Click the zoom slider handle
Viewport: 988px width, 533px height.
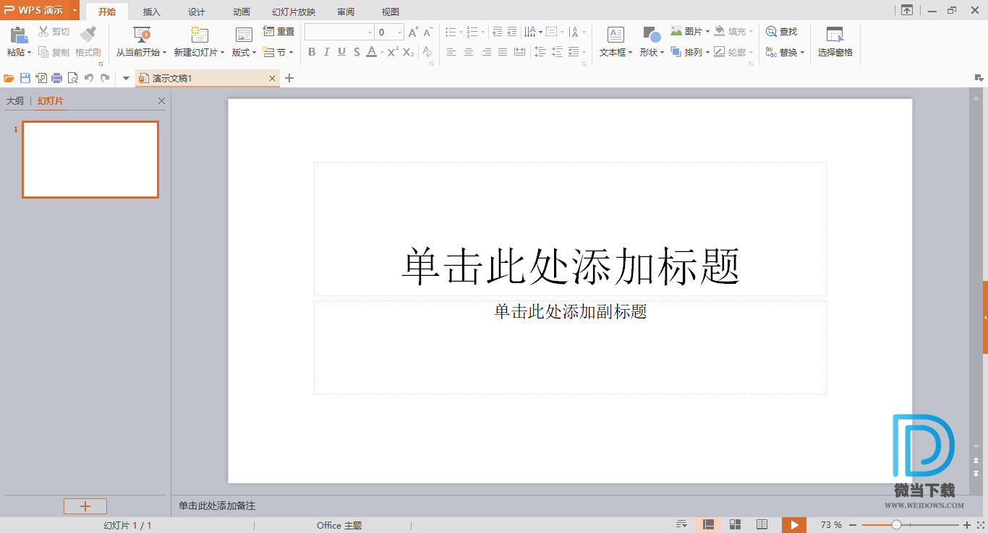tap(896, 525)
